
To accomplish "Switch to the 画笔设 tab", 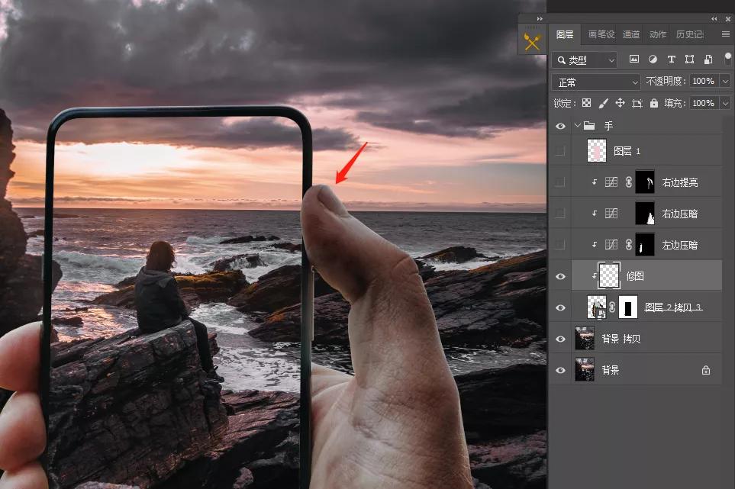I will [x=601, y=34].
